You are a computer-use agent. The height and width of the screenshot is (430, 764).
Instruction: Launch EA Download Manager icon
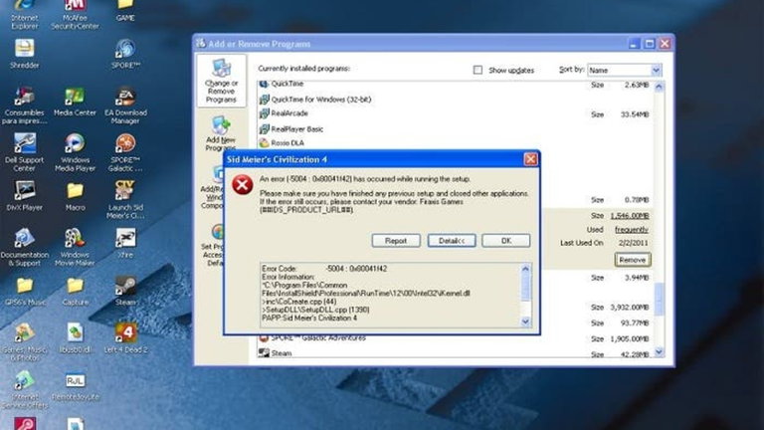point(125,106)
